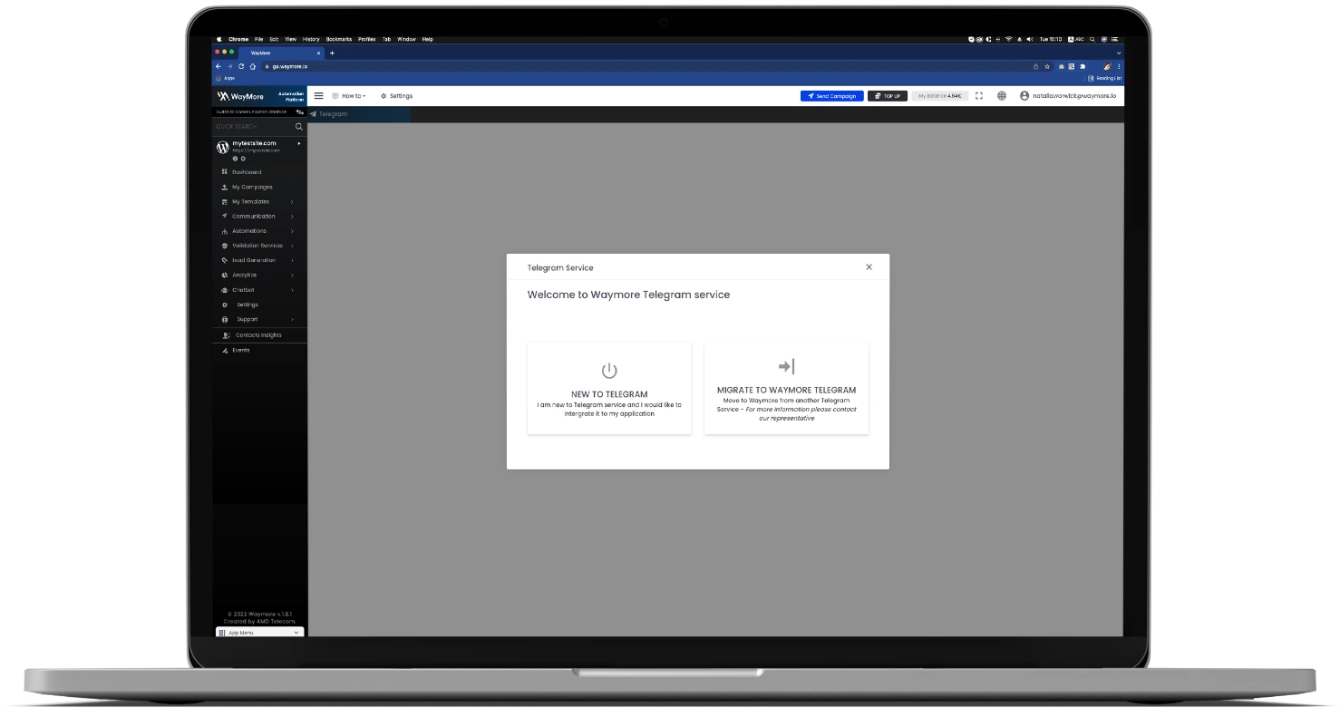Expand the Chatbot submenu
The image size is (1340, 716).
(x=292, y=290)
